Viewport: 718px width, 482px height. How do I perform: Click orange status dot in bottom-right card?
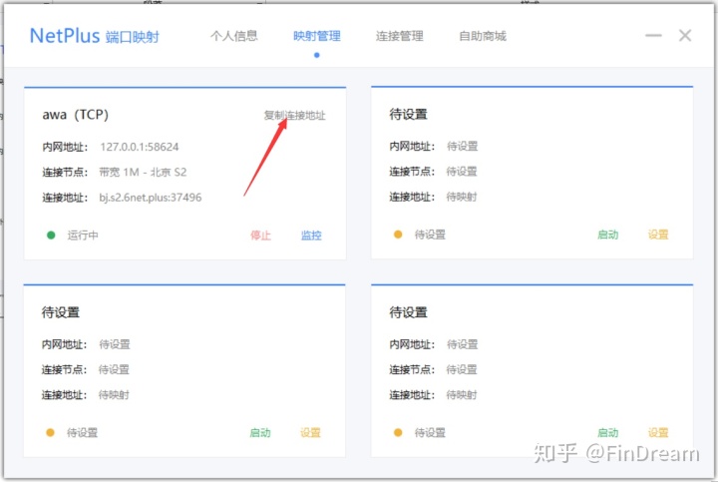(x=398, y=433)
